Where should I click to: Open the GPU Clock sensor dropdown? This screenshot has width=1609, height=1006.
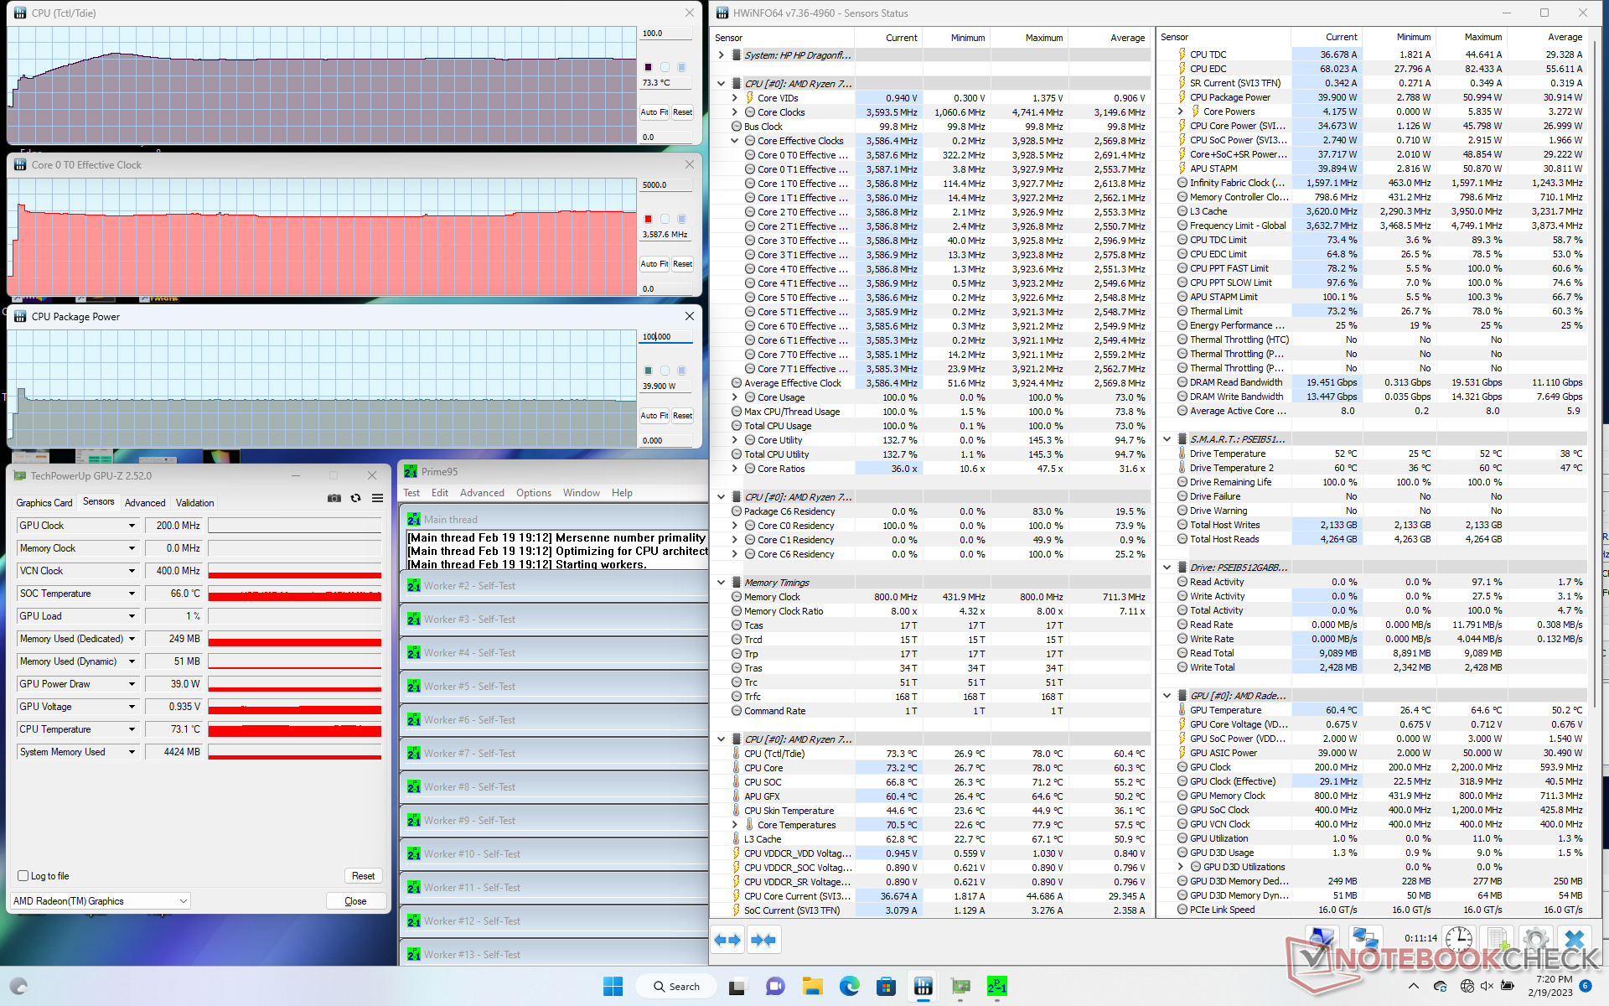coord(132,526)
